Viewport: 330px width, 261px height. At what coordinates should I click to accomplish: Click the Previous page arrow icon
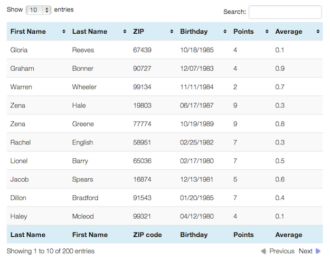pyautogui.click(x=263, y=252)
